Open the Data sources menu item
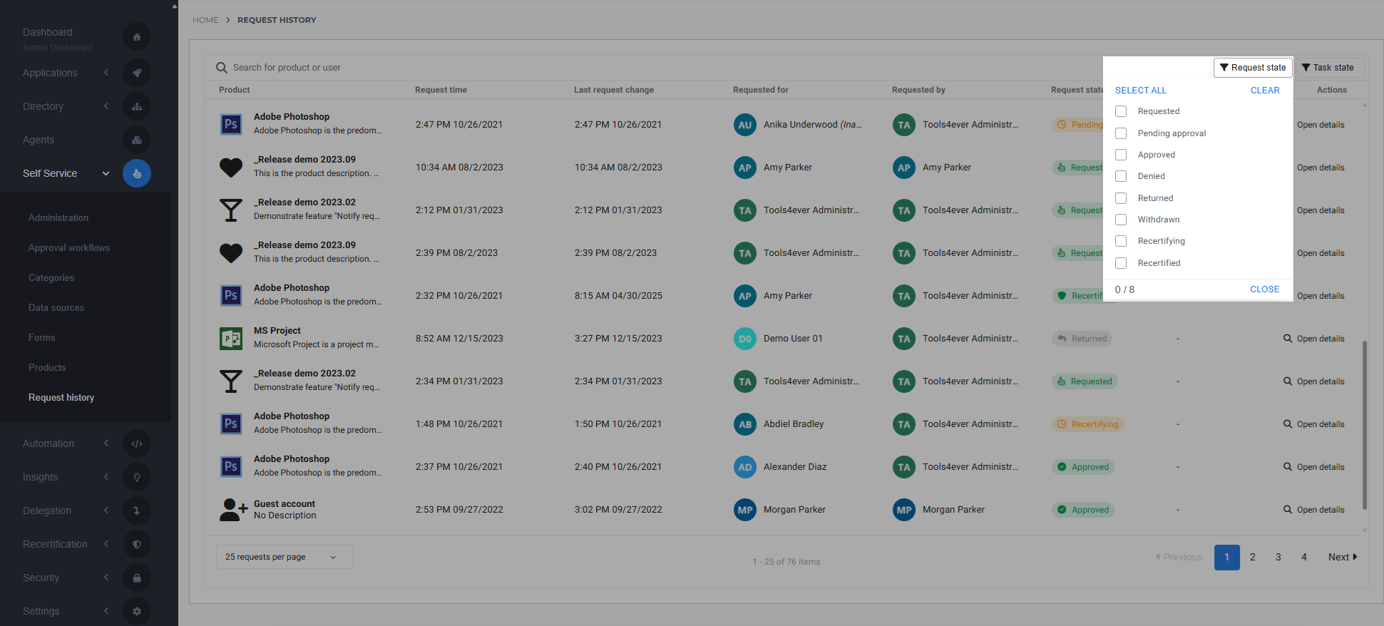The width and height of the screenshot is (1384, 626). pos(56,308)
